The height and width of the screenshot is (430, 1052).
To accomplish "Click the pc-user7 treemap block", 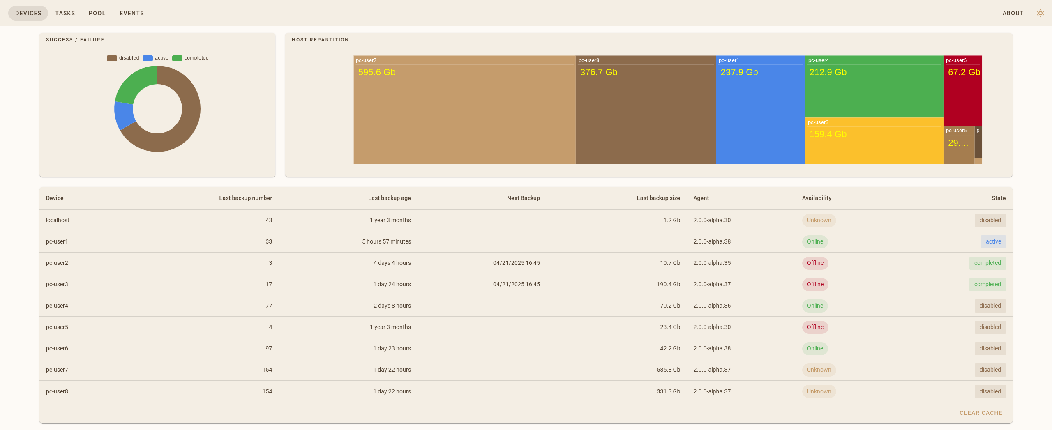I will point(464,110).
